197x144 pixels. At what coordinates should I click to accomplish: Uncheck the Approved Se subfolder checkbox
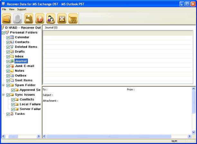coord(13,90)
